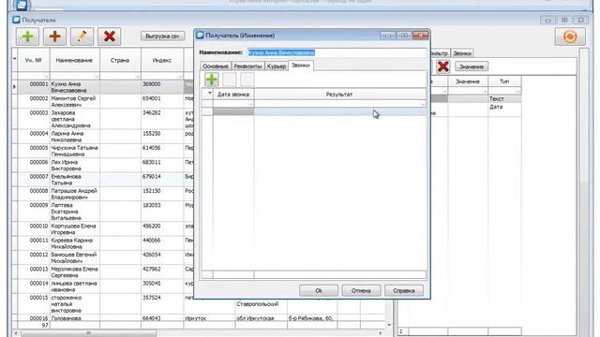
Task: Click the Наименование input field in dialog
Action: (336, 52)
